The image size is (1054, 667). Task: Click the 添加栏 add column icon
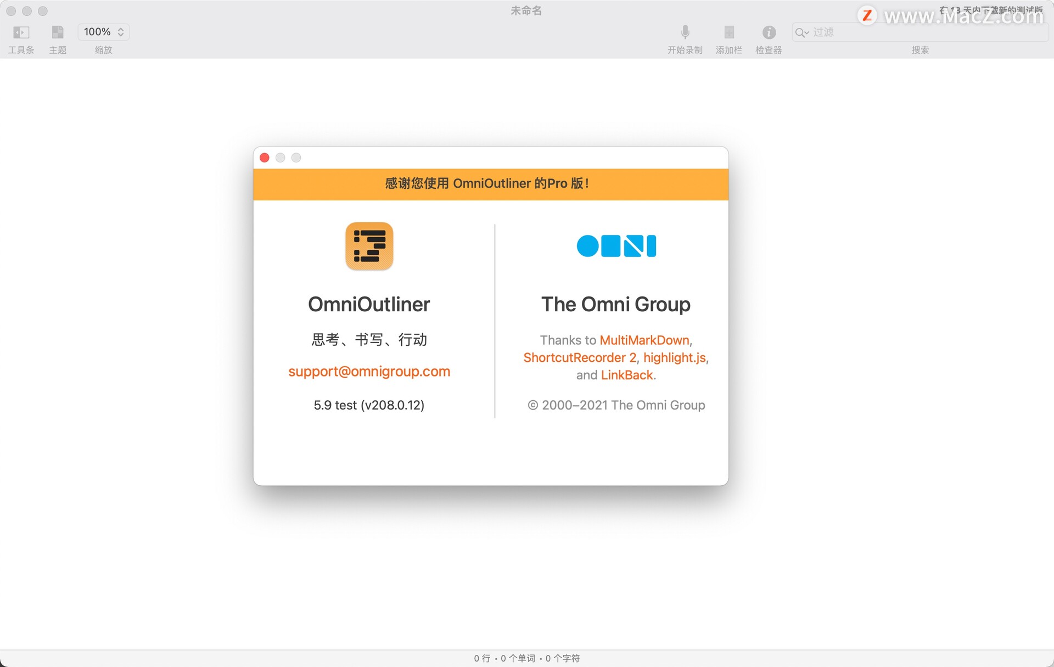pos(729,32)
